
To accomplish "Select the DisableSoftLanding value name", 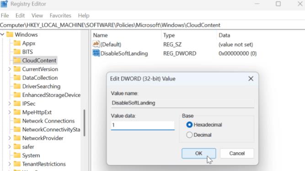I will pyautogui.click(x=124, y=53).
